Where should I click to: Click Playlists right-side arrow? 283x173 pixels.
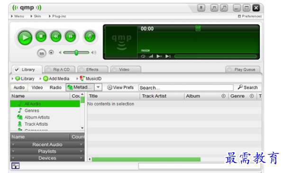pos(81,151)
